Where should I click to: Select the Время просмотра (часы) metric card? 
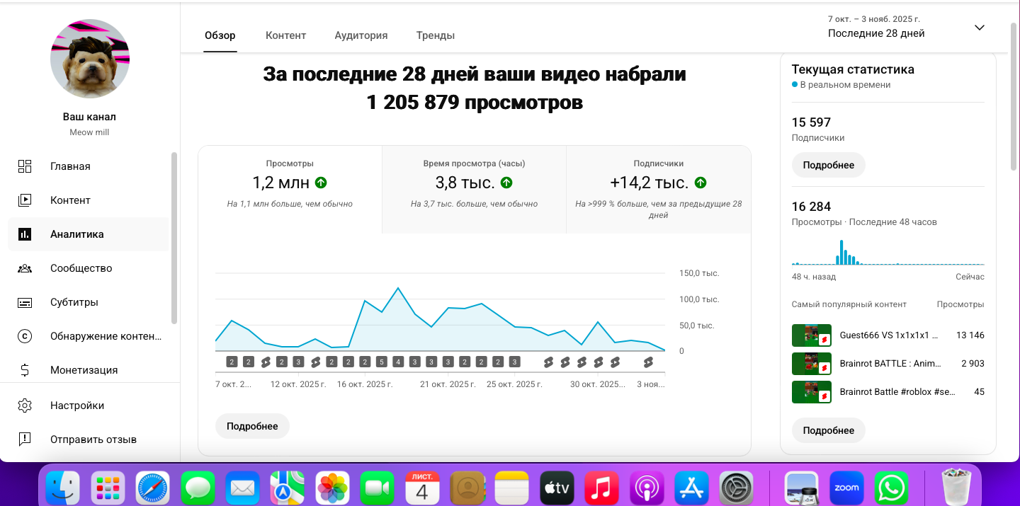[x=473, y=188]
